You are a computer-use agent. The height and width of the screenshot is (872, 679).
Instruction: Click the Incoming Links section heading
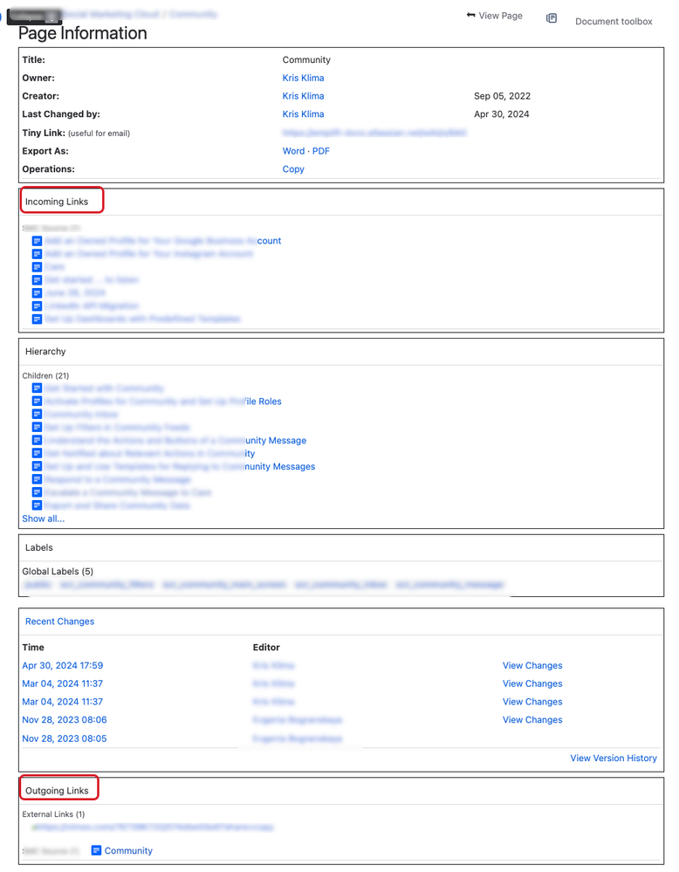click(57, 202)
